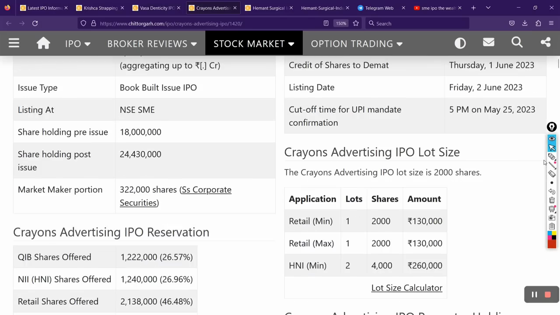Image resolution: width=560 pixels, height=315 pixels.
Task: Toggle dark/light contrast mode icon
Action: (x=460, y=43)
